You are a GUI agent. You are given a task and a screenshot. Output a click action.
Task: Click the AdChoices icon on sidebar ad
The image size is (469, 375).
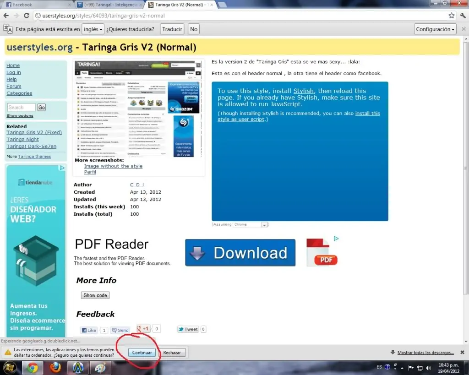coord(62,168)
